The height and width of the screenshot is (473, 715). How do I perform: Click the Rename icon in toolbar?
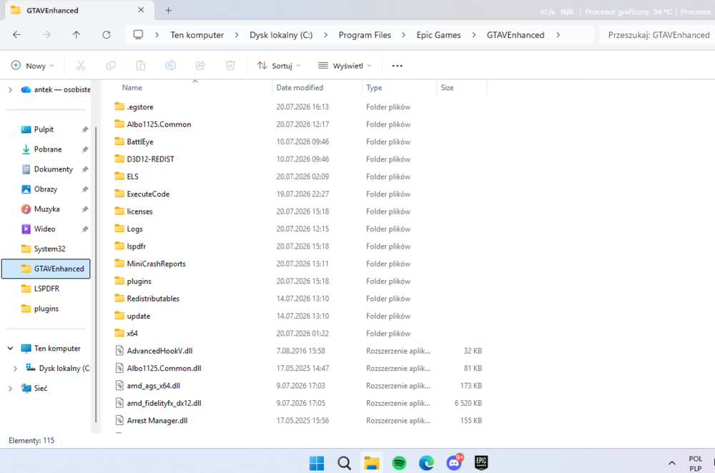pyautogui.click(x=171, y=66)
